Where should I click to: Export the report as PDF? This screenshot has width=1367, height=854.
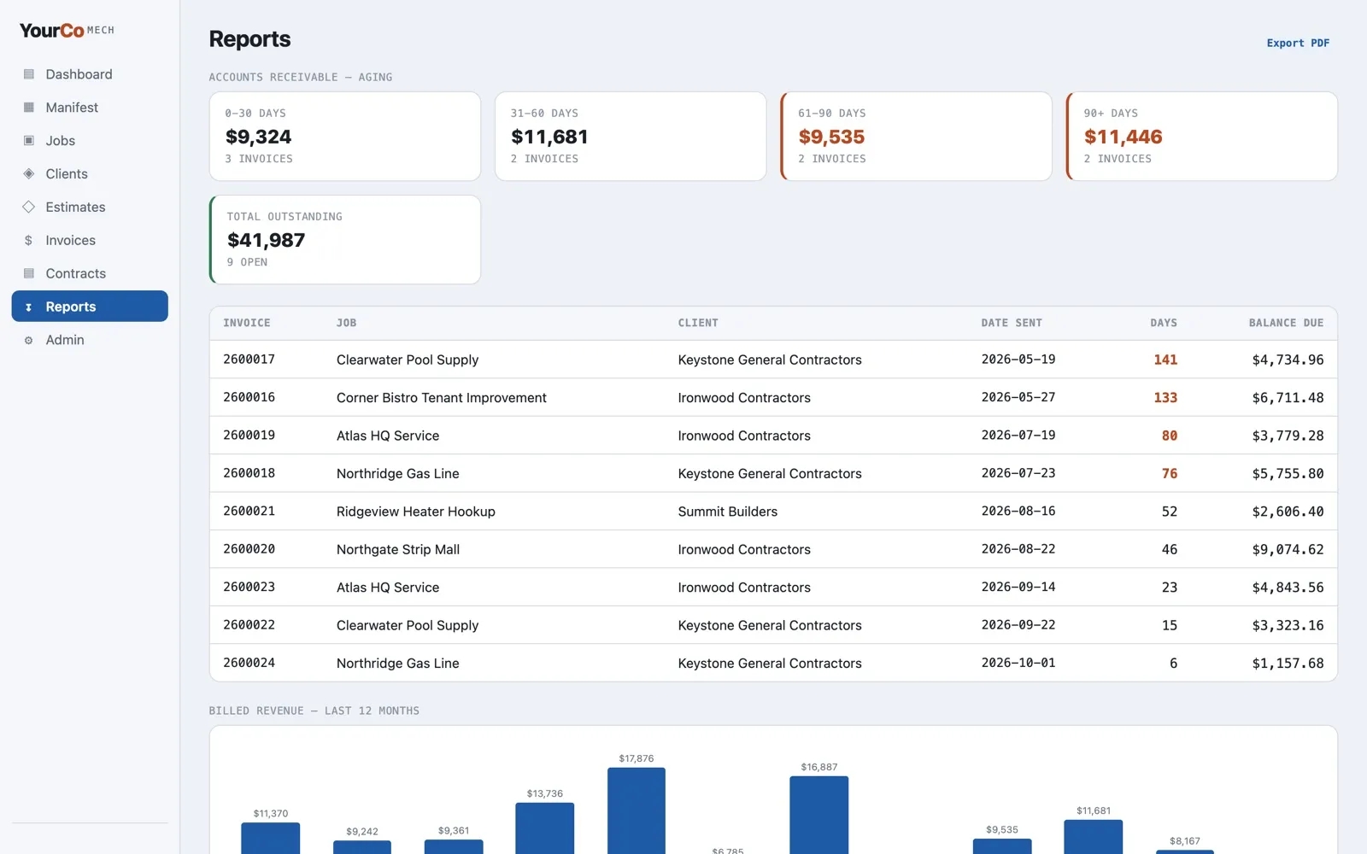click(1298, 43)
